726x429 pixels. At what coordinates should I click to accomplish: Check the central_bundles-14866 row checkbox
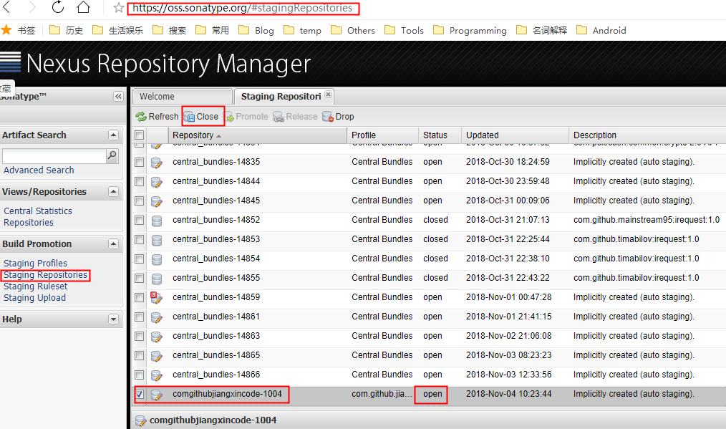[x=140, y=375]
